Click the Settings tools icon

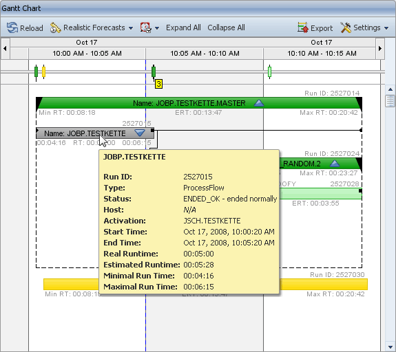point(345,27)
